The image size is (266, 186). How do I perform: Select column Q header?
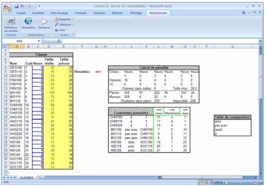coord(233,46)
